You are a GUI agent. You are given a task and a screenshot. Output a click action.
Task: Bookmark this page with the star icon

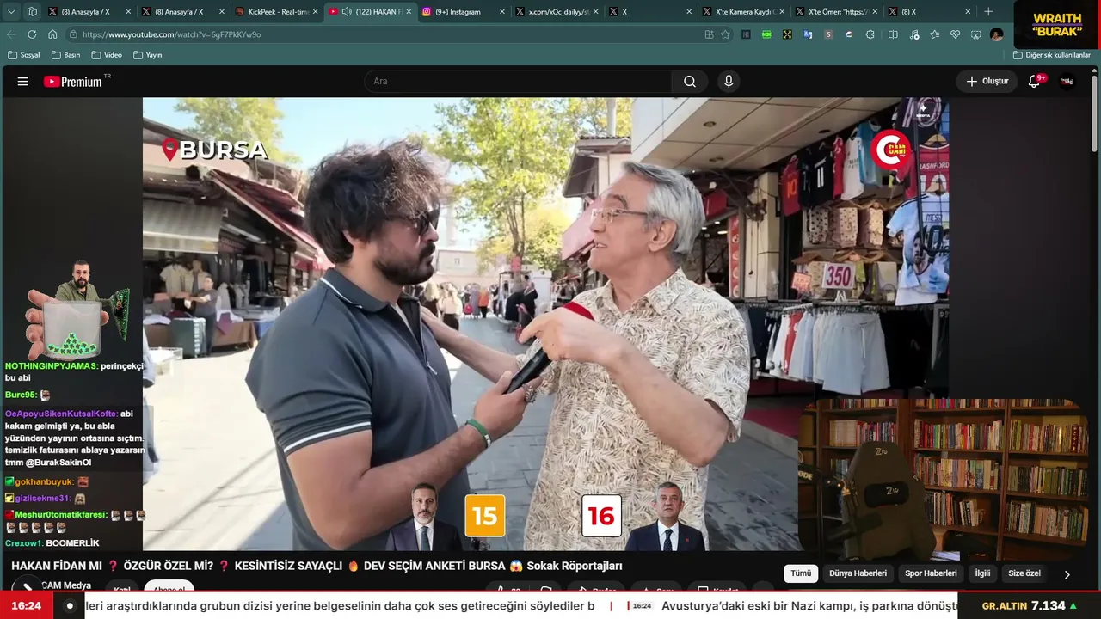(x=725, y=34)
